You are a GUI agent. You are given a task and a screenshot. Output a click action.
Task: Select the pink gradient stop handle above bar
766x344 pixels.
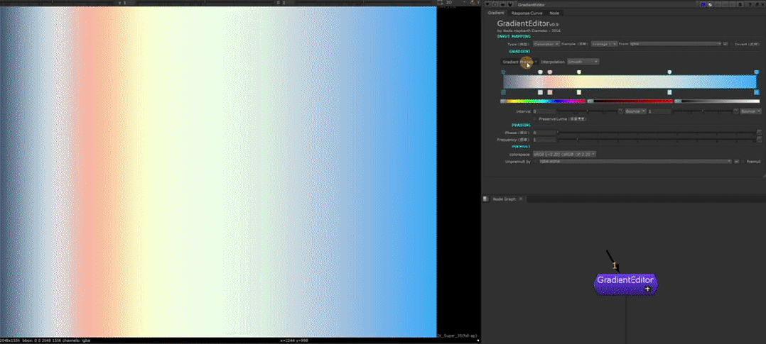[549, 72]
